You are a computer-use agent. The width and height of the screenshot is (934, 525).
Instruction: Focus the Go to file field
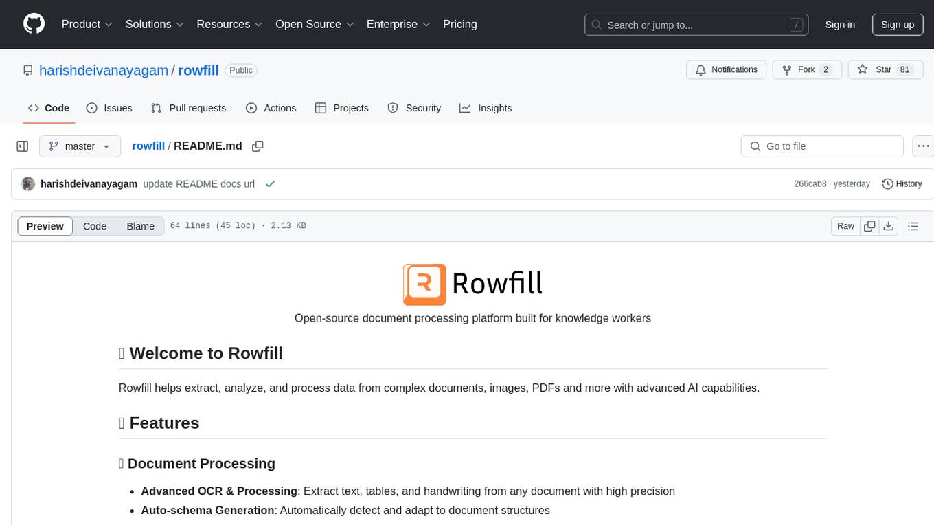(x=822, y=146)
